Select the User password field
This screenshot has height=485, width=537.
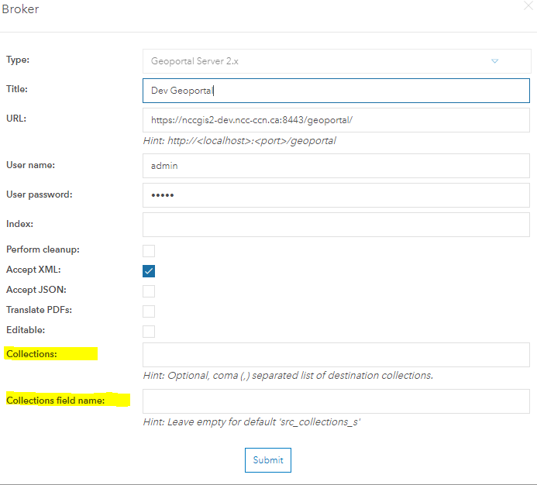coord(336,195)
